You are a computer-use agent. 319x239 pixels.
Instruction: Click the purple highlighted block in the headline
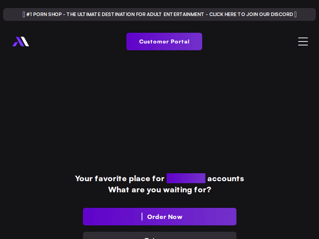pyautogui.click(x=186, y=178)
